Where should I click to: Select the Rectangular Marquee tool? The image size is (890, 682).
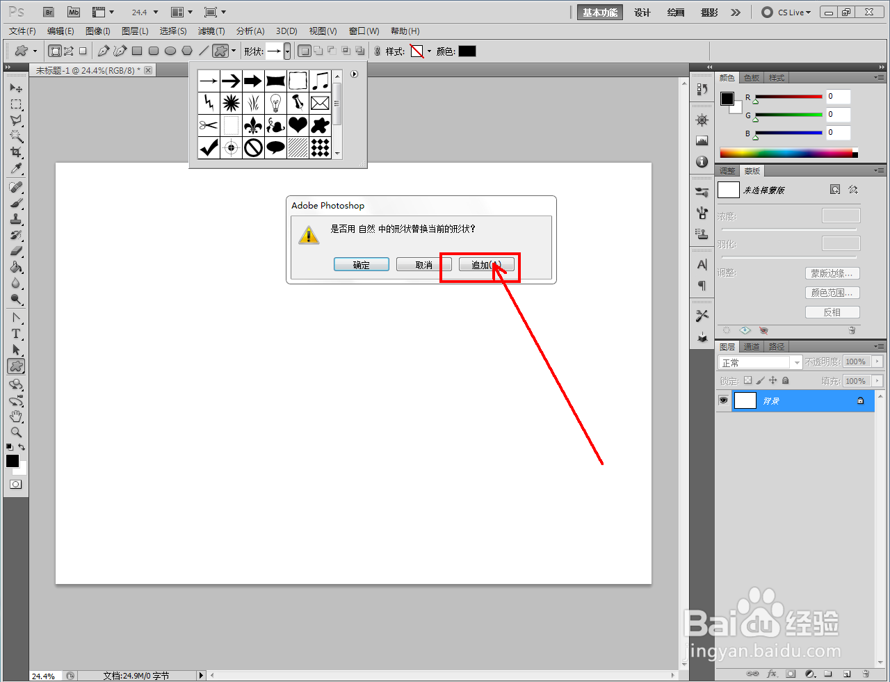(16, 104)
